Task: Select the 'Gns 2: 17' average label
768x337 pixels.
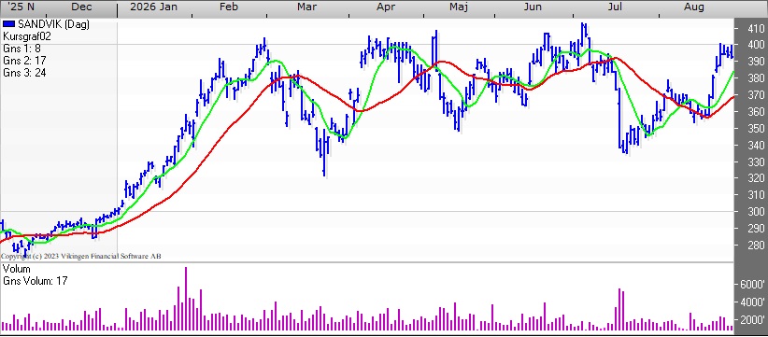Action: [x=24, y=61]
